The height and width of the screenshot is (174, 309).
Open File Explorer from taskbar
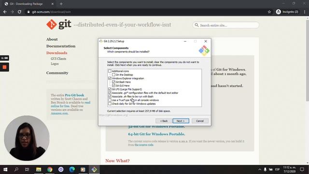[39, 170]
